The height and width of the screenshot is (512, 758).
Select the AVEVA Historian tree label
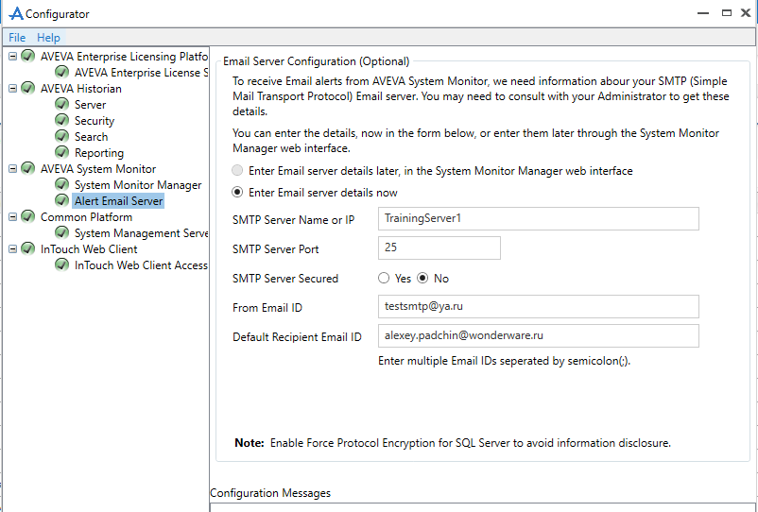(80, 89)
